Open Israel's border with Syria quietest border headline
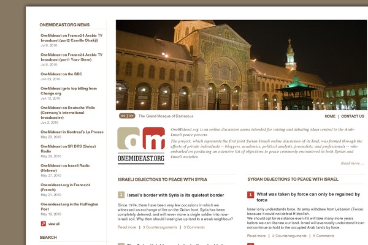The image size is (368, 245). (175, 195)
